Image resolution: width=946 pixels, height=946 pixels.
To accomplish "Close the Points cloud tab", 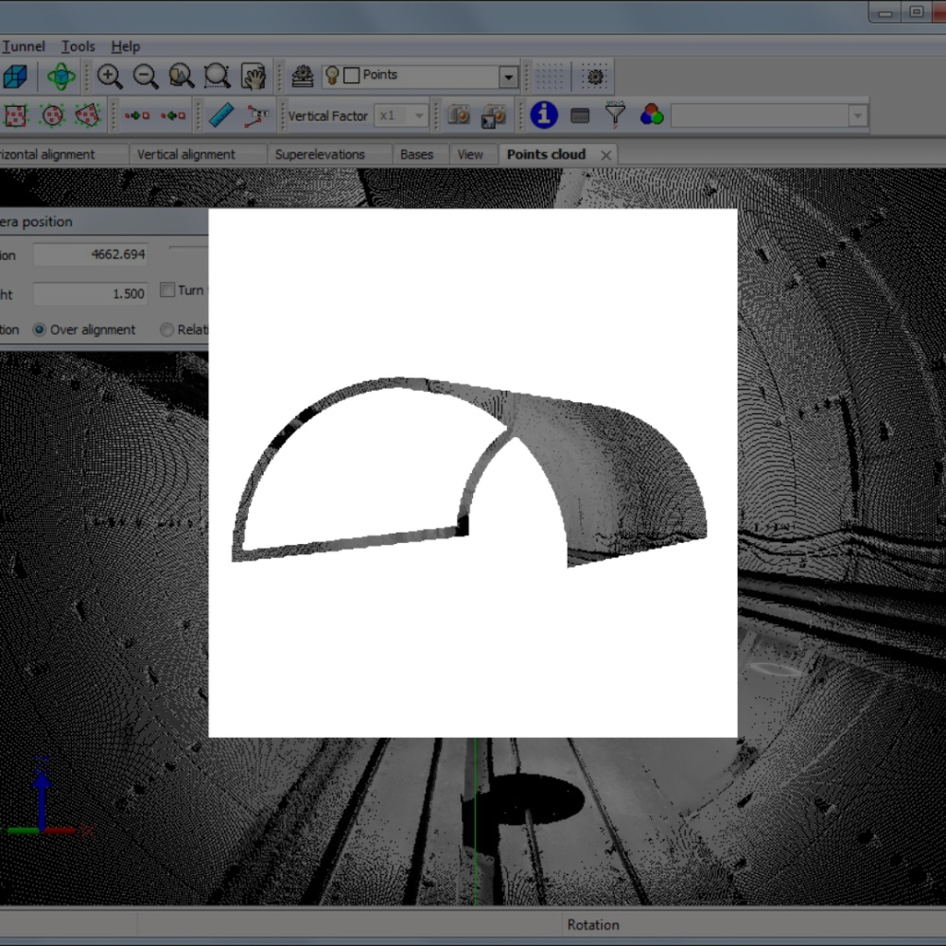I will (x=605, y=156).
